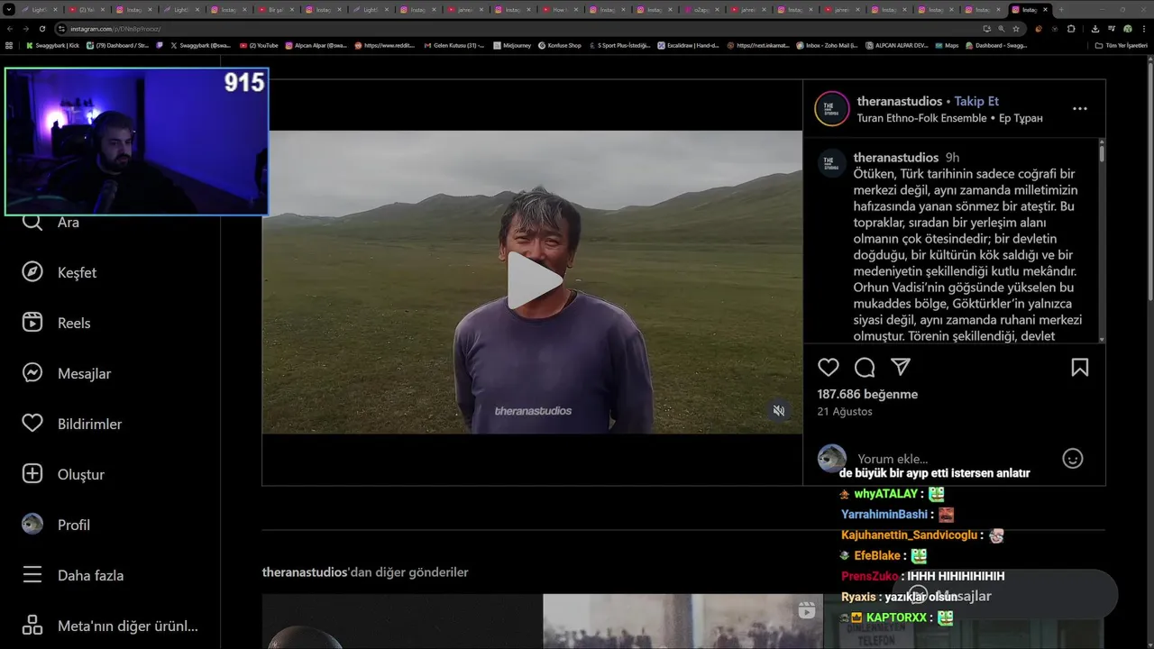
Task: Click Takip Et to follow theranastudios
Action: point(976,101)
